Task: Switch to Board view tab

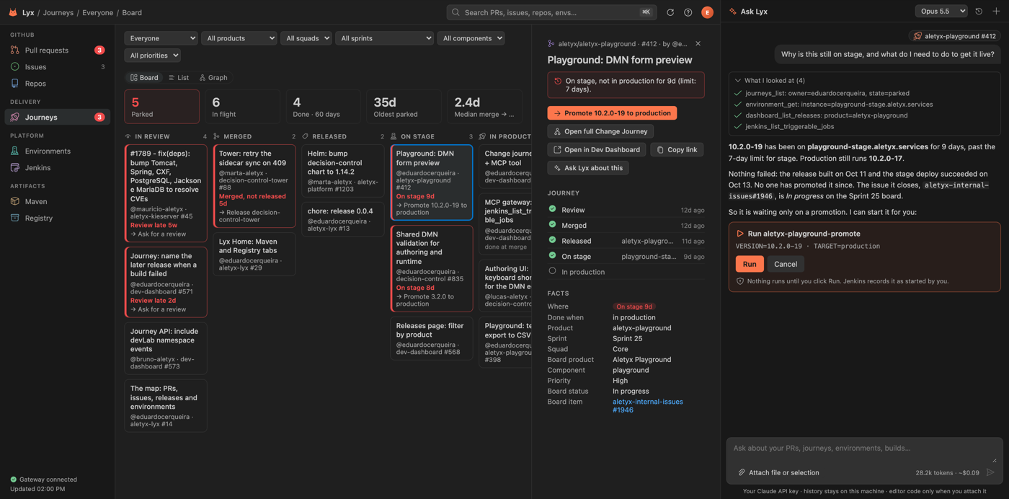Action: 144,77
